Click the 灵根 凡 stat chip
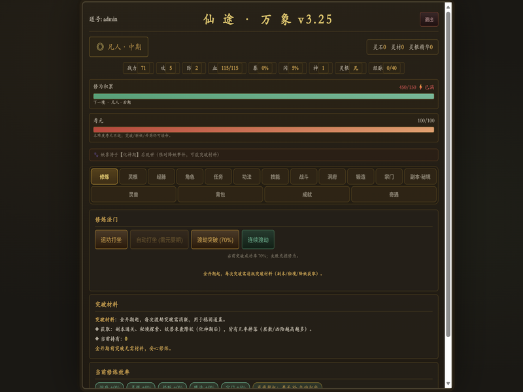The height and width of the screenshot is (392, 523). point(350,68)
